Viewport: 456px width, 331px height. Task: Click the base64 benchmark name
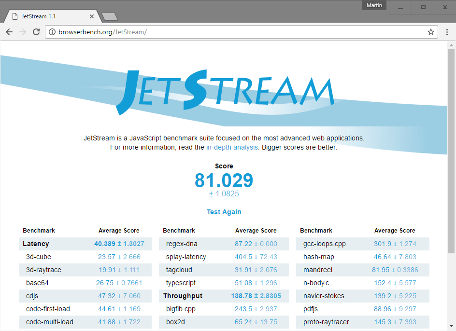click(x=37, y=283)
